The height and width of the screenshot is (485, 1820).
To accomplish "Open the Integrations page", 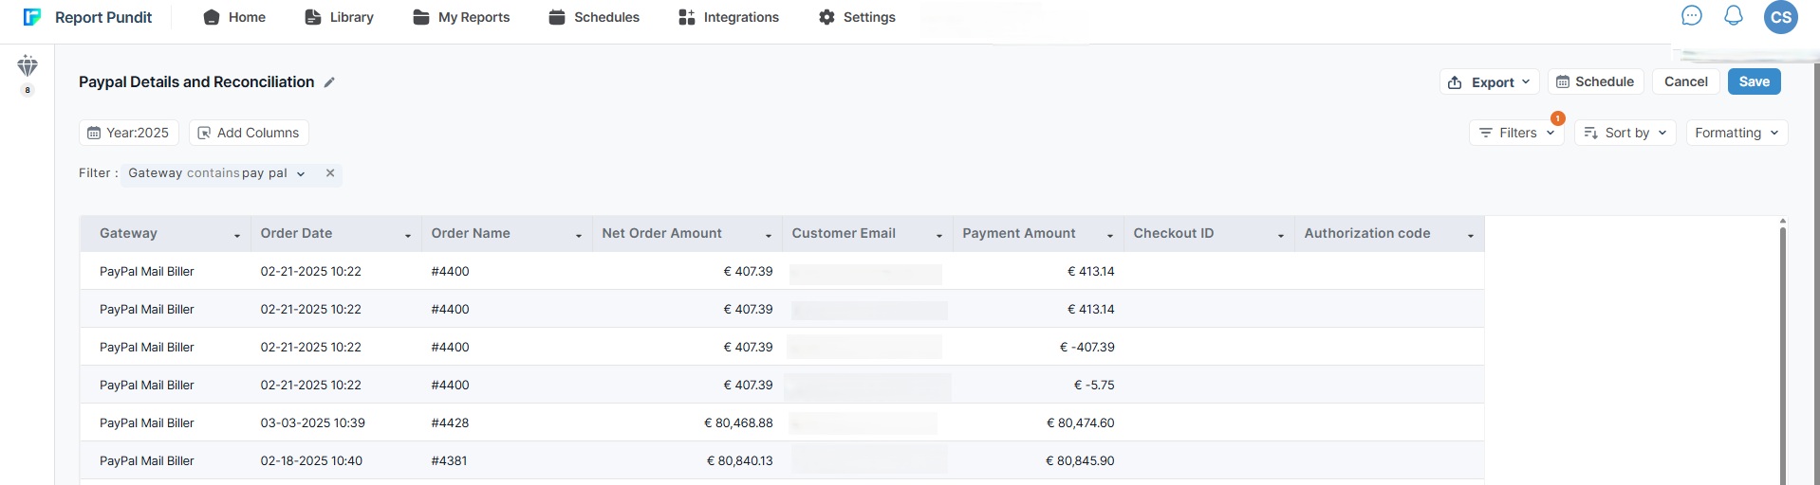I will 729,17.
